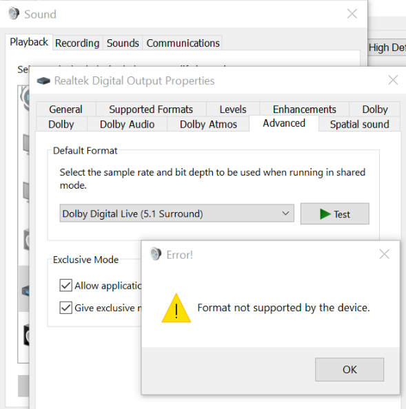This screenshot has width=406, height=409.
Task: Switch to the Dolby Audio tab
Action: 127,124
